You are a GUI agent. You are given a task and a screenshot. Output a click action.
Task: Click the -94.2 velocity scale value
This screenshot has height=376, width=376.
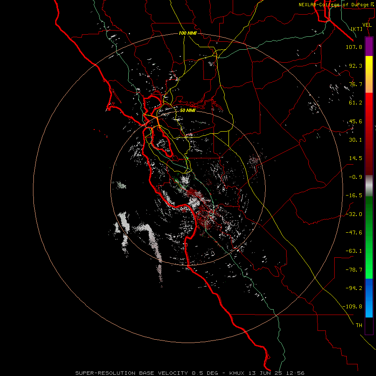[x=354, y=288]
